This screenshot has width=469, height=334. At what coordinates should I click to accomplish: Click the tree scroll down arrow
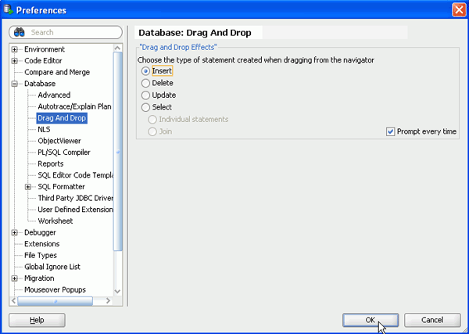point(118,292)
